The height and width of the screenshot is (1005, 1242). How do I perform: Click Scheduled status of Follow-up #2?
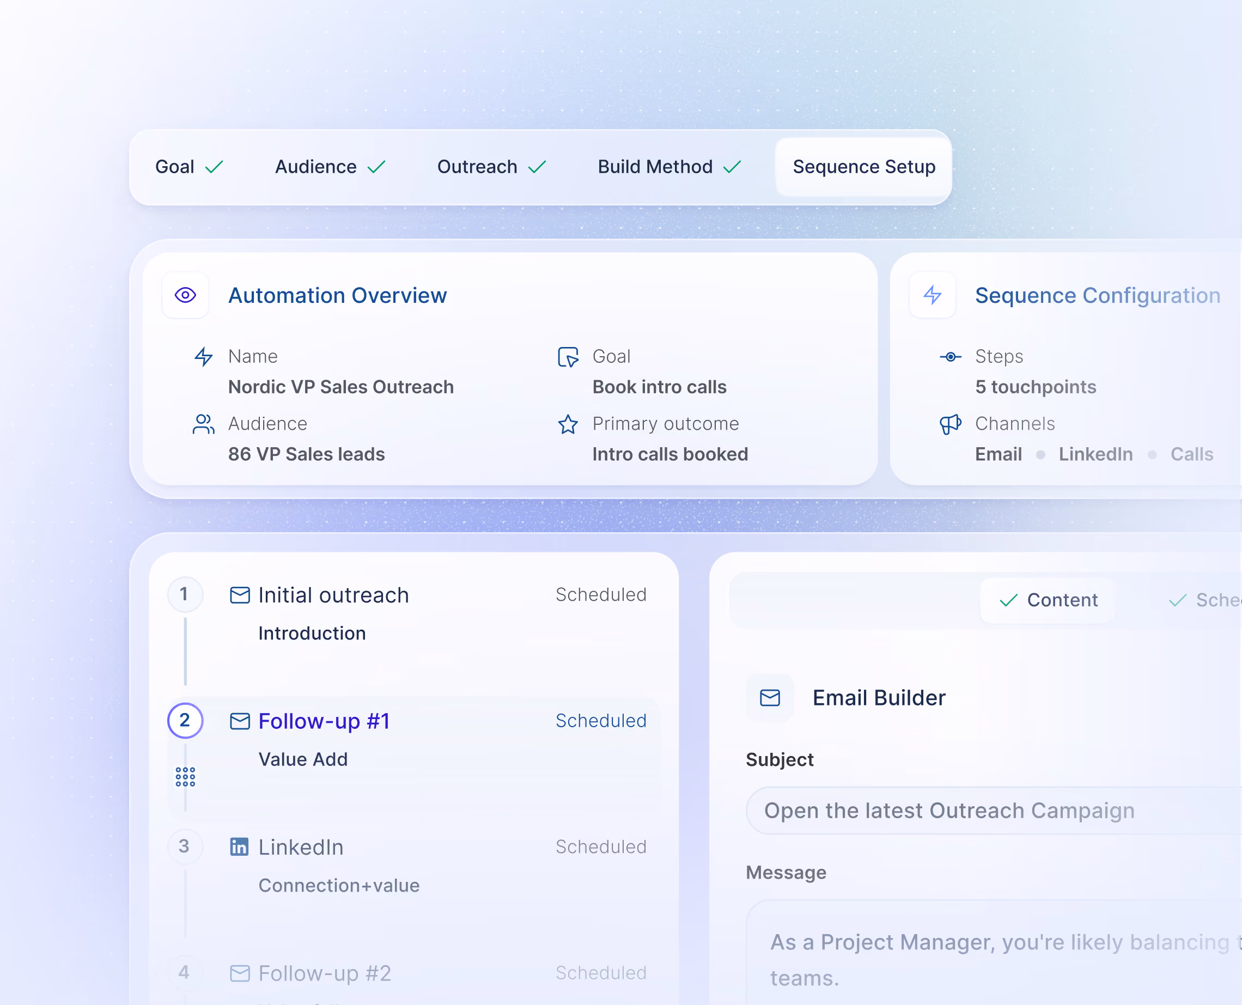(x=600, y=974)
